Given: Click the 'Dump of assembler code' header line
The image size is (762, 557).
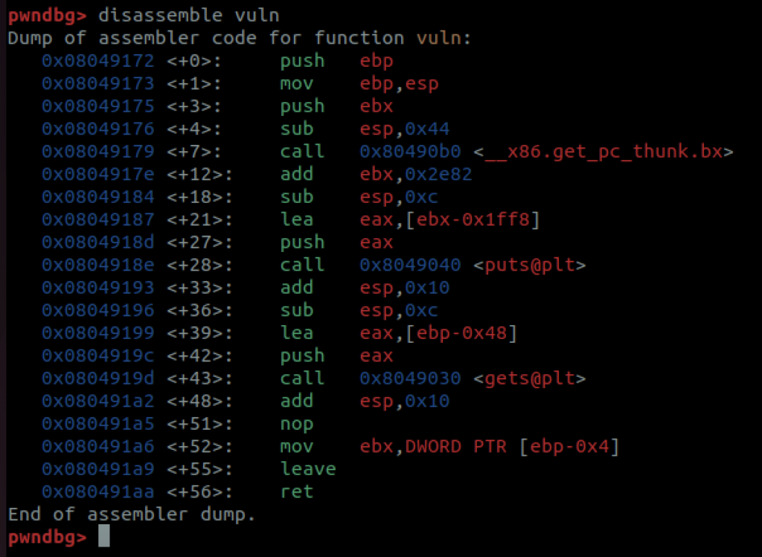Looking at the screenshot, I should (x=240, y=38).
